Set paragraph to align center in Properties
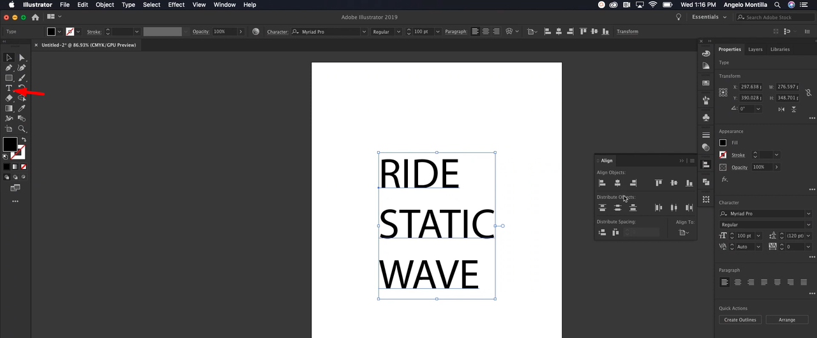 coord(738,282)
